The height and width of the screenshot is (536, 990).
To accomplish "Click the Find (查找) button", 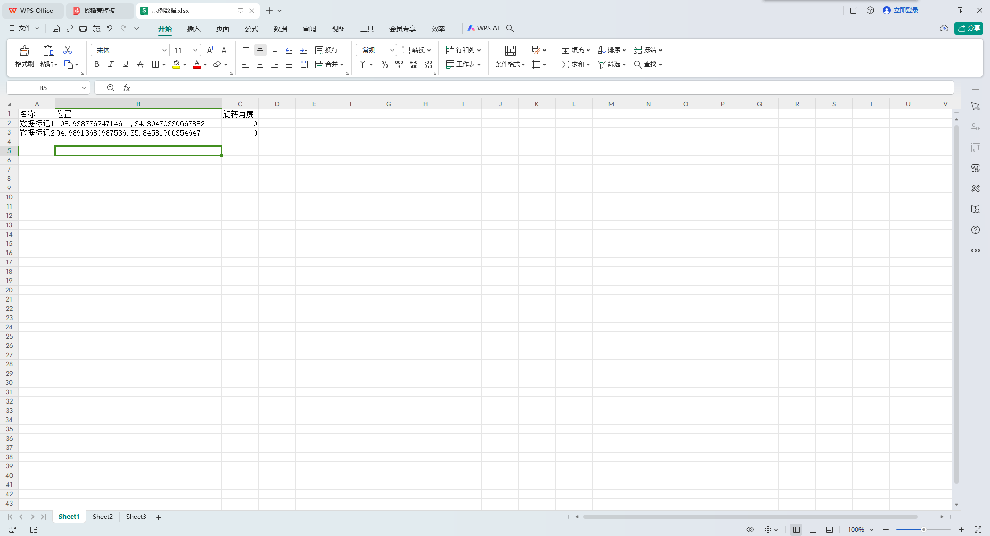I will coord(648,64).
